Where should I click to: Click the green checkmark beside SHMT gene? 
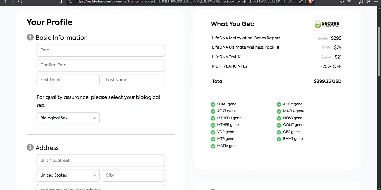[213, 104]
